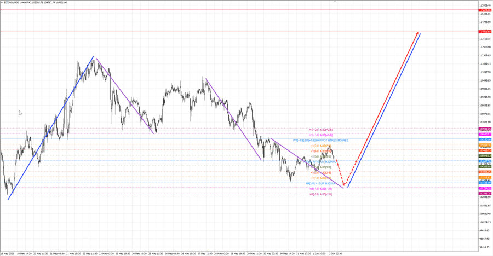Select the 102734.38 magenta price tag
Screen dimensions: 493x256
click(x=485, y=188)
